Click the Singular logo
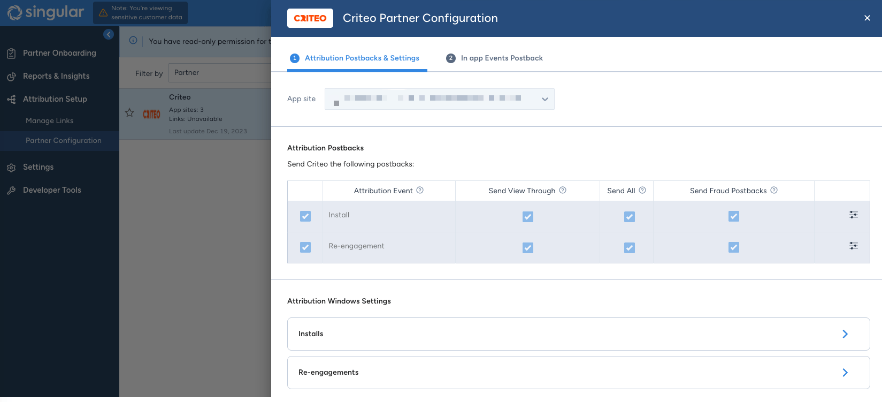The height and width of the screenshot is (402, 882). [46, 12]
